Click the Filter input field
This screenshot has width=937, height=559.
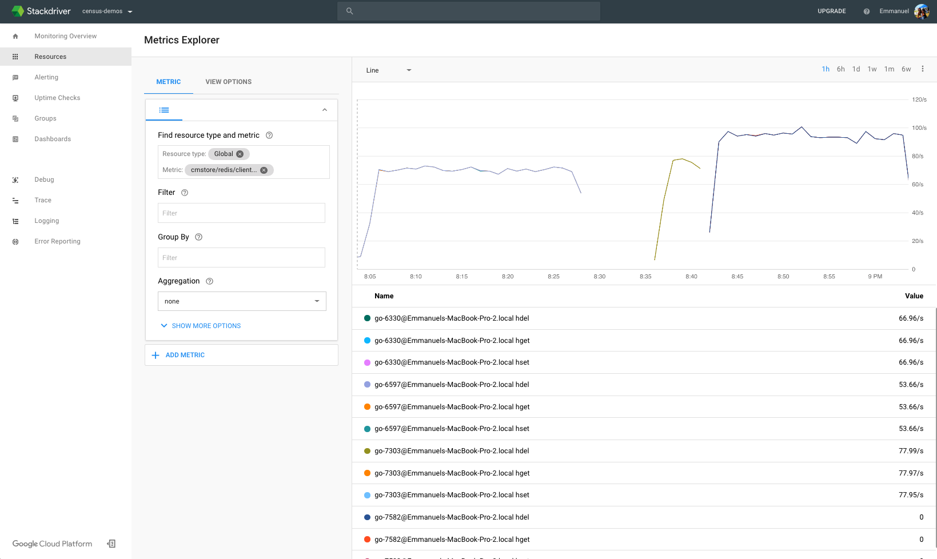point(241,213)
